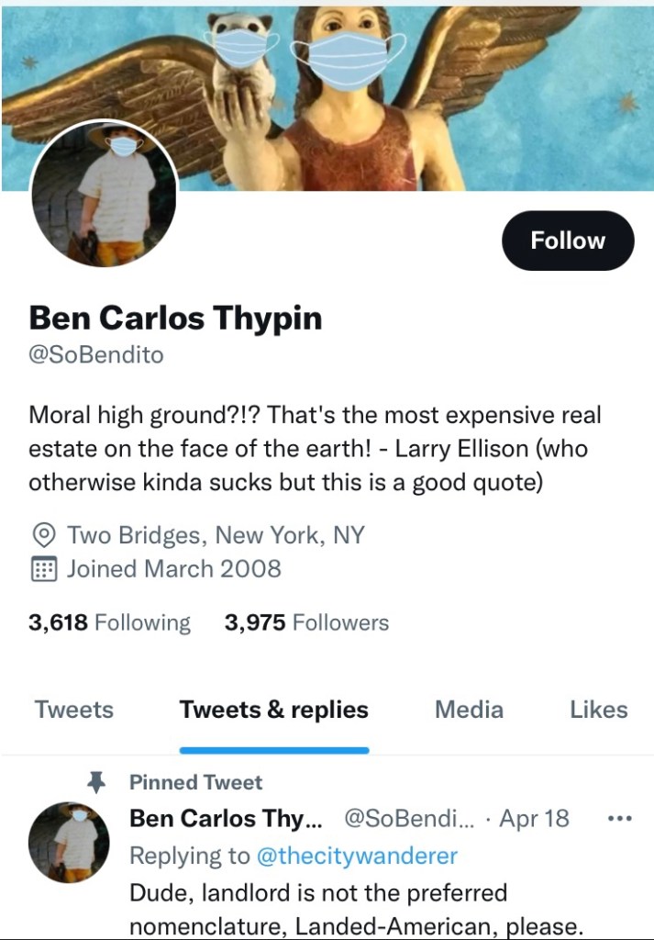The image size is (654, 940).
Task: Click the Follow button
Action: click(x=568, y=241)
